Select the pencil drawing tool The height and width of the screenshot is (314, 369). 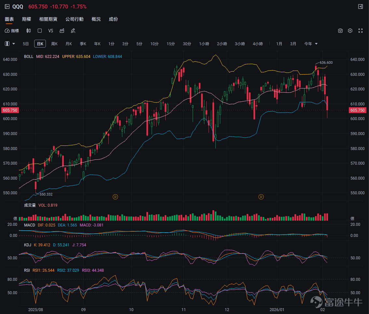(73, 31)
